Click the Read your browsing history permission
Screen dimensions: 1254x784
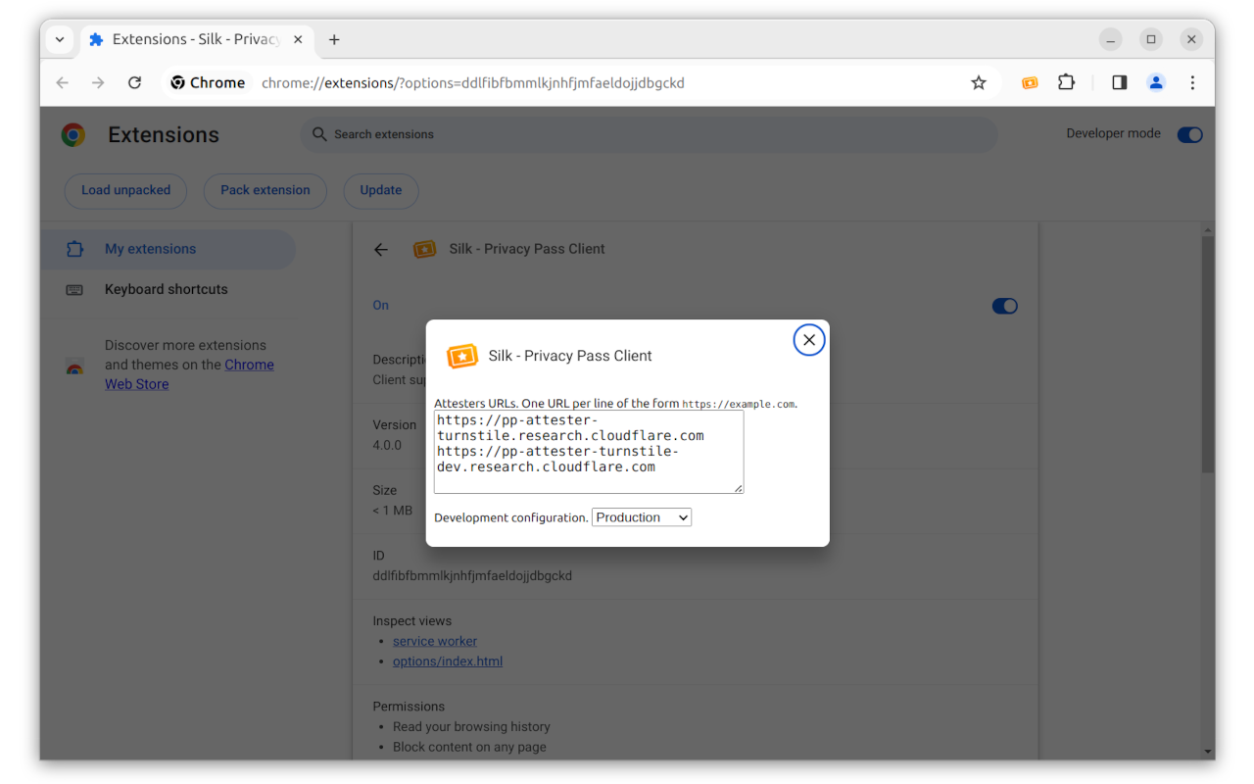[x=471, y=726]
